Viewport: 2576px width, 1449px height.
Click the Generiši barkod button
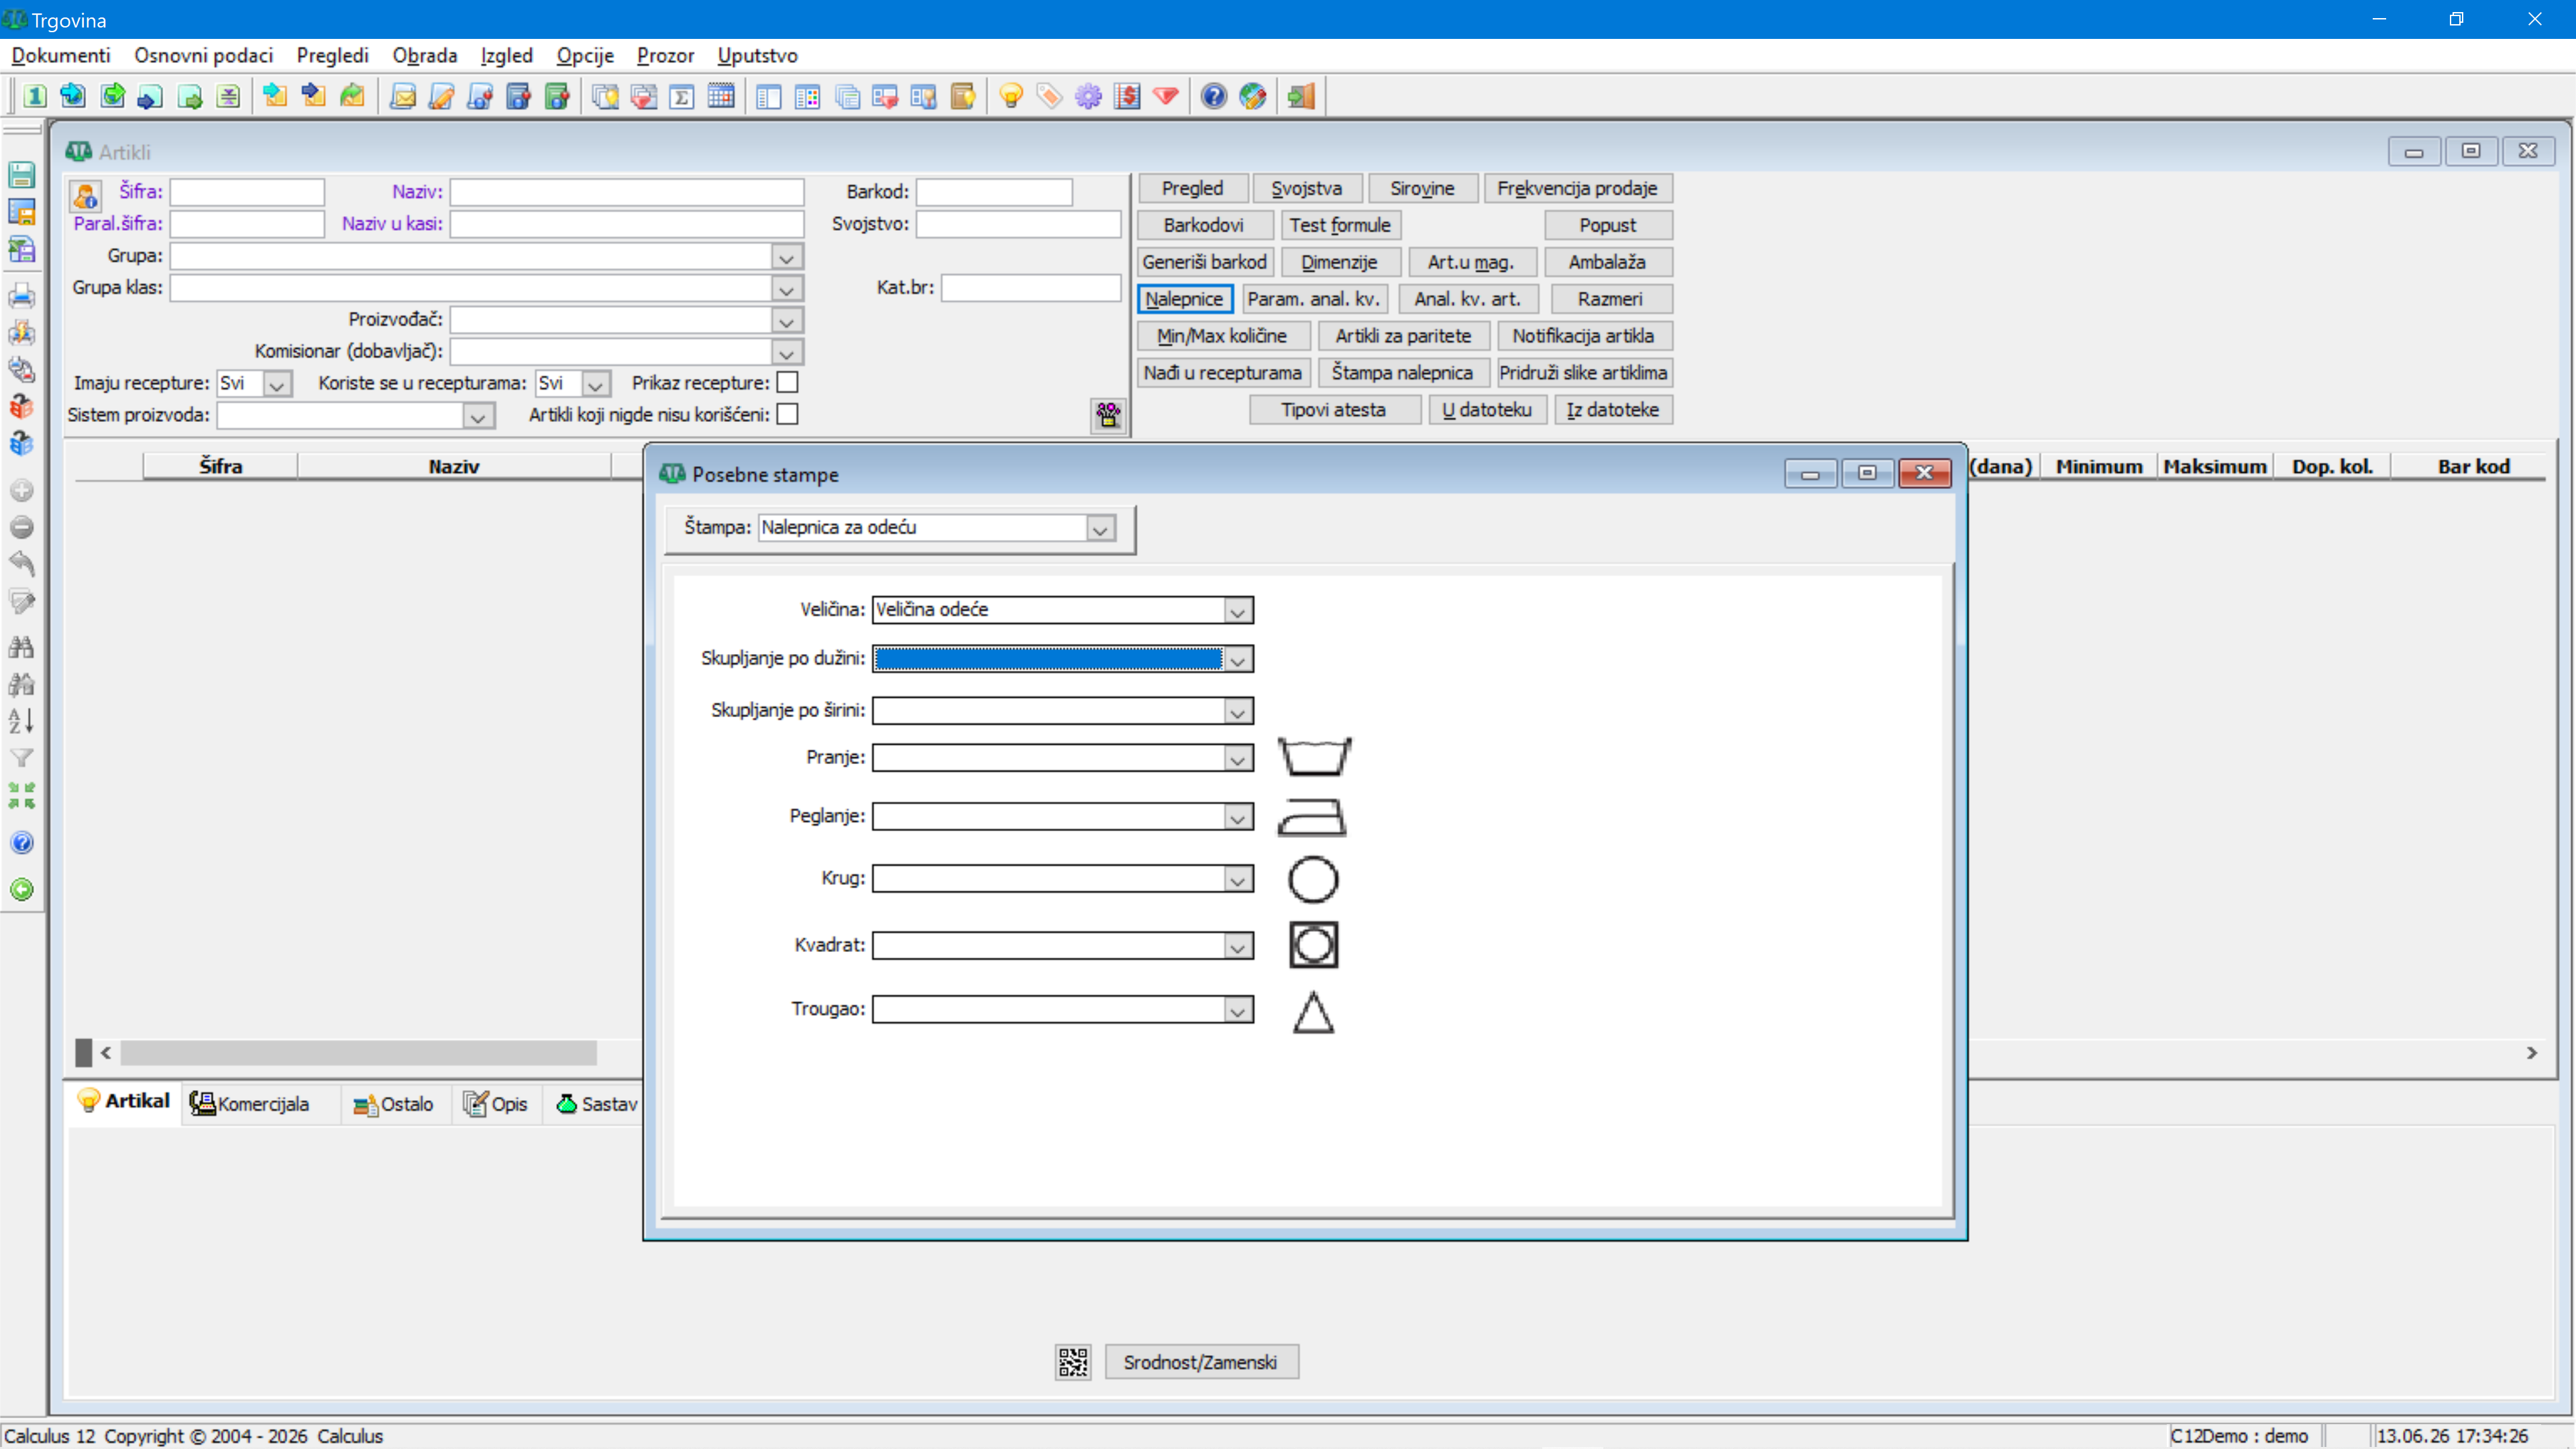tap(1204, 262)
